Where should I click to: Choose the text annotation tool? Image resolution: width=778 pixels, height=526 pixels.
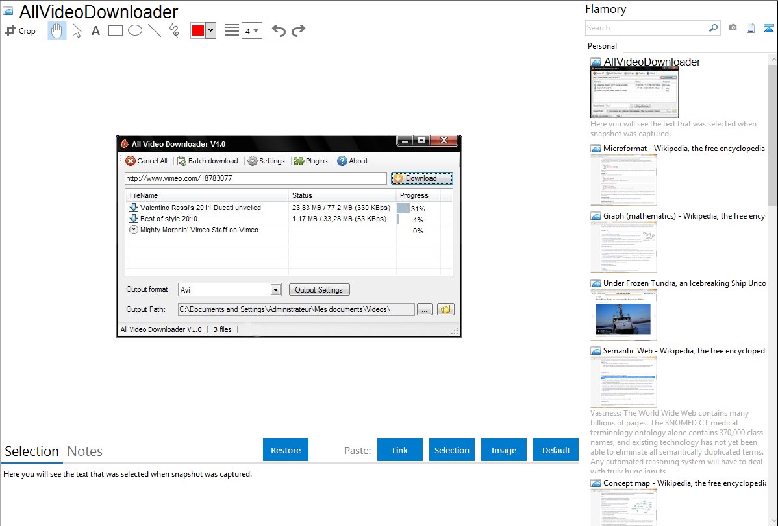95,30
